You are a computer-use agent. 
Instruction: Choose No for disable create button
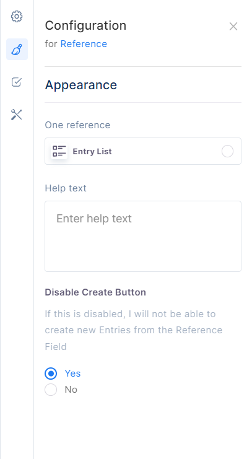pyautogui.click(x=51, y=390)
